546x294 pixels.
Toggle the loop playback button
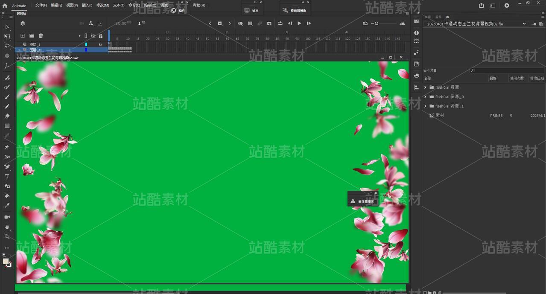[280, 23]
